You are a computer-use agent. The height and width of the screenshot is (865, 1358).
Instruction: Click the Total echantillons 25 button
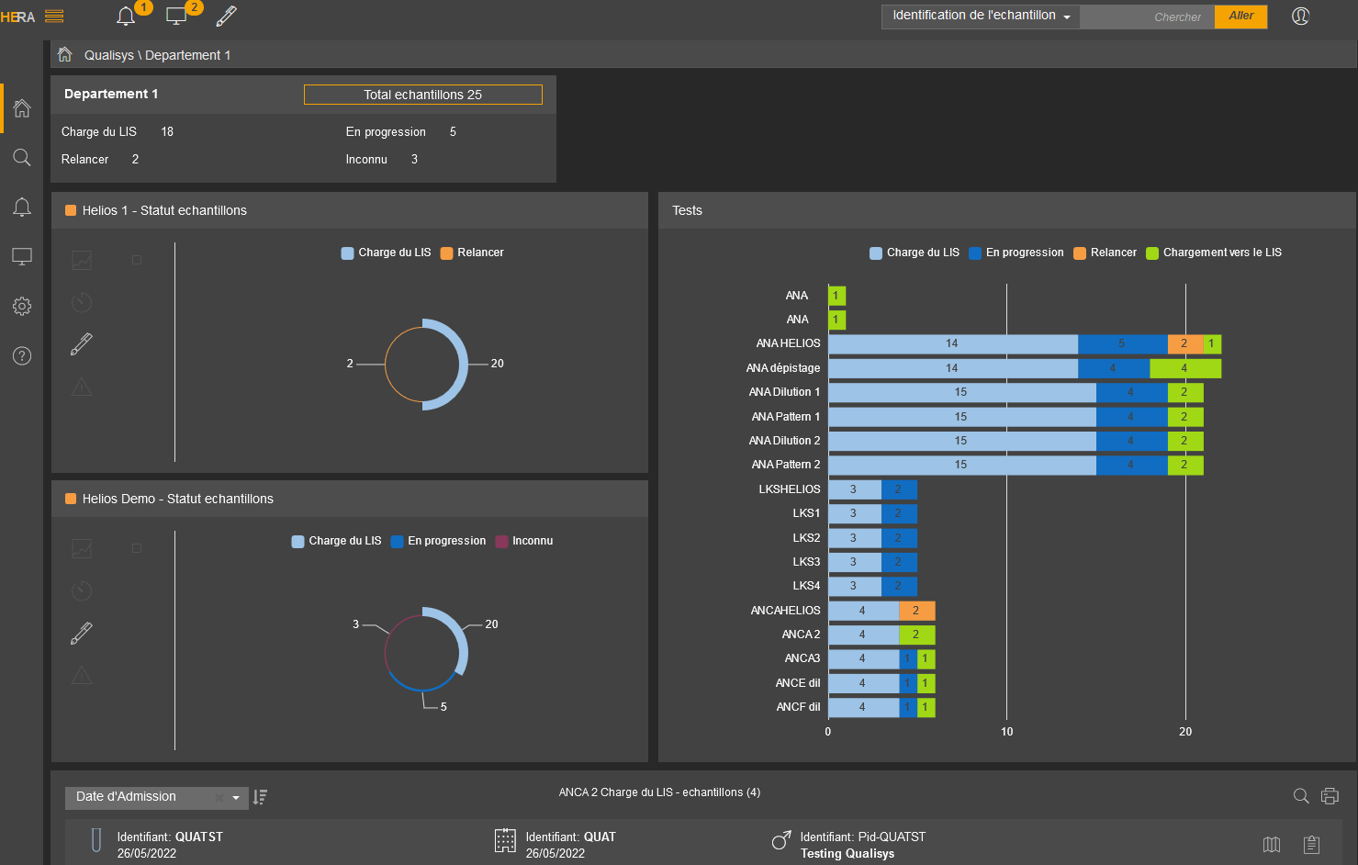(422, 95)
